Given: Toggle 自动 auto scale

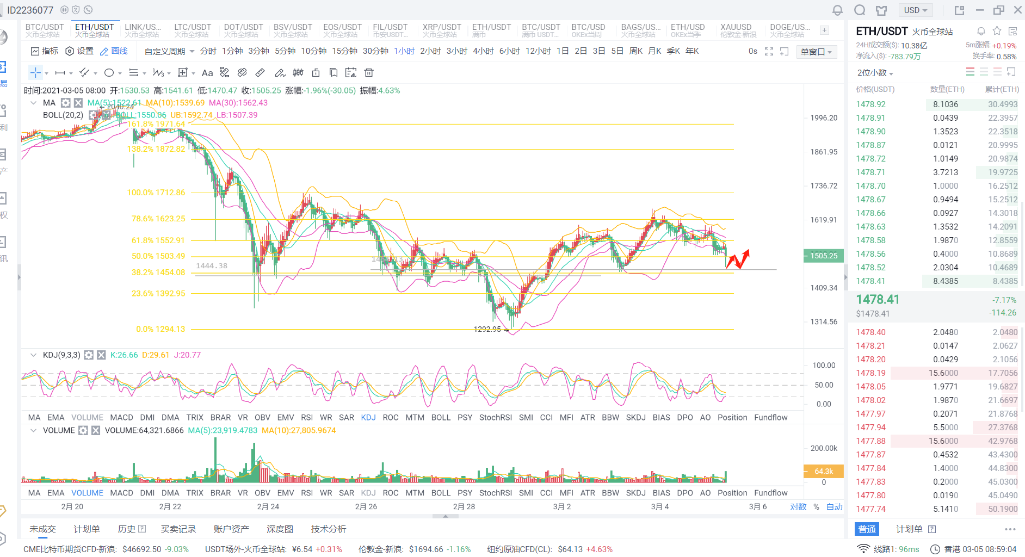Looking at the screenshot, I should (835, 507).
